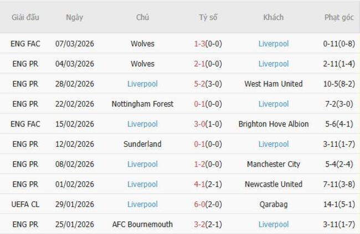Click the 3-2 score in Bournemouth match
This screenshot has width=360, height=234.
point(202,225)
